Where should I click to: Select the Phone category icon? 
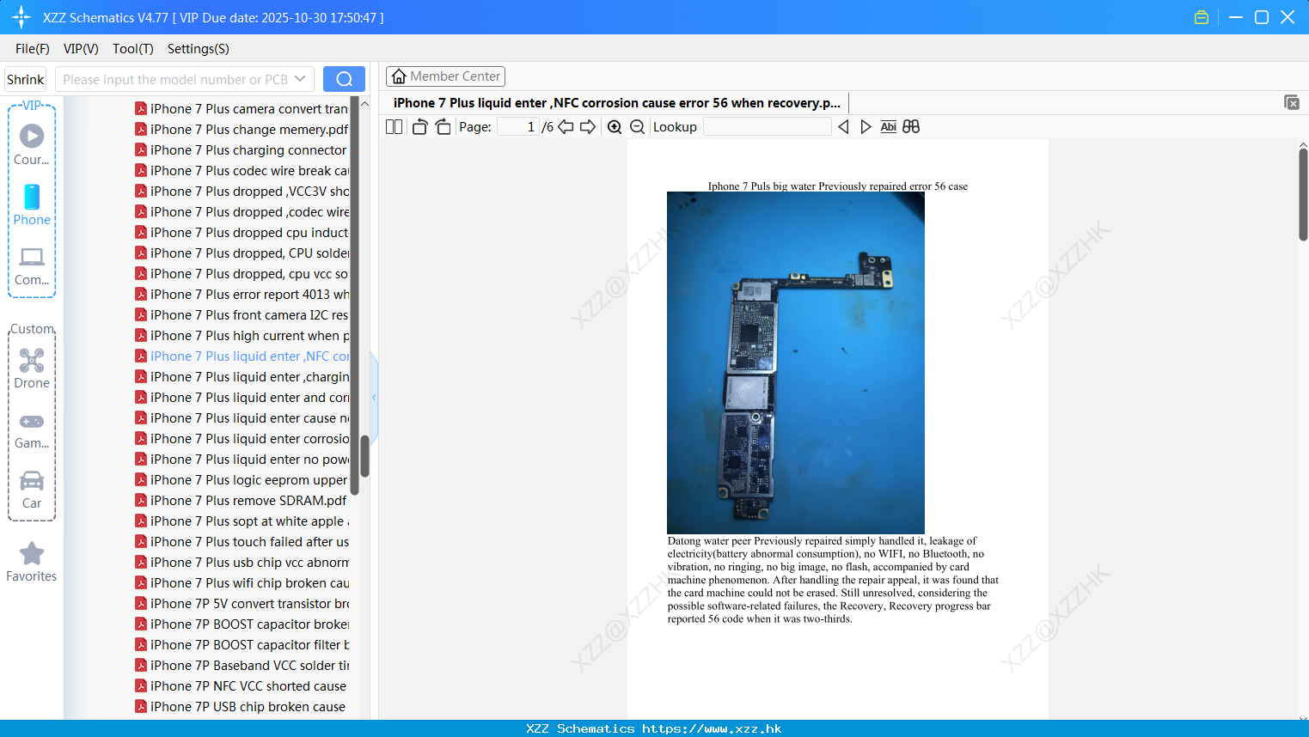point(32,197)
